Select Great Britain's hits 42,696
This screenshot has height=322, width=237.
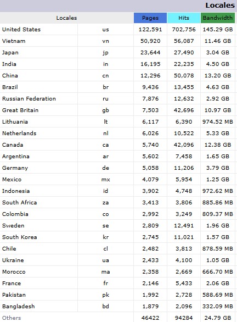point(184,110)
